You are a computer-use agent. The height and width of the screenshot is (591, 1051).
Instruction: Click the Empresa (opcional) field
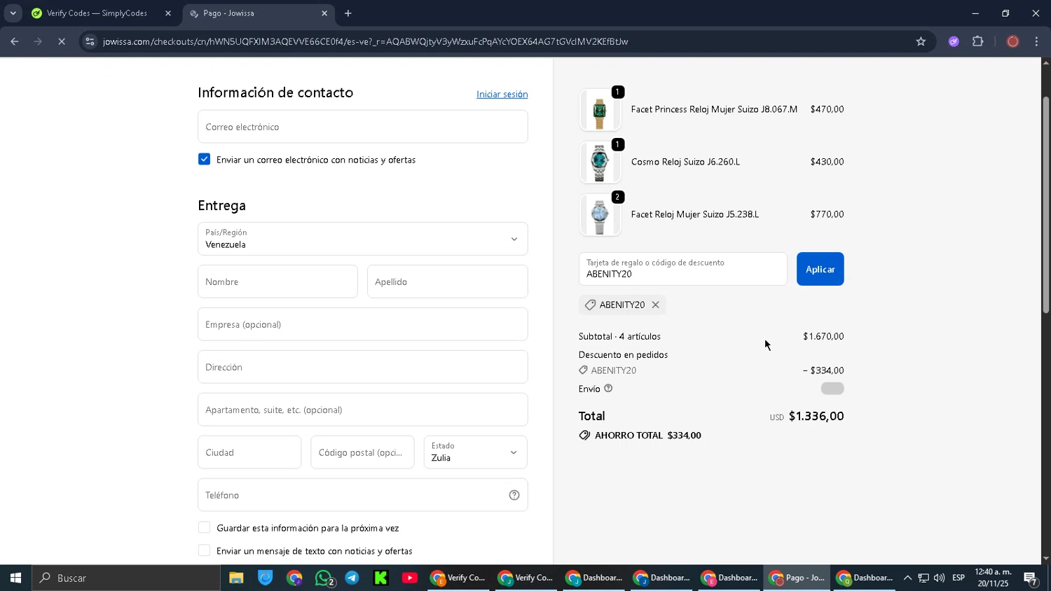(363, 324)
